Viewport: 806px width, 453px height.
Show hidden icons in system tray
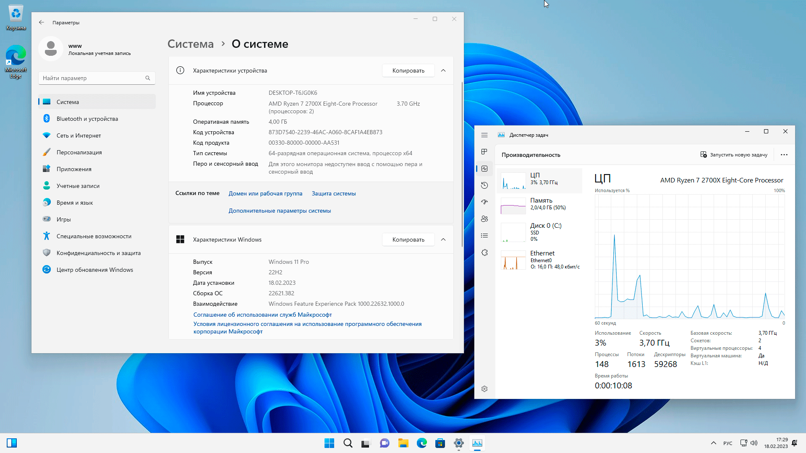pyautogui.click(x=713, y=443)
